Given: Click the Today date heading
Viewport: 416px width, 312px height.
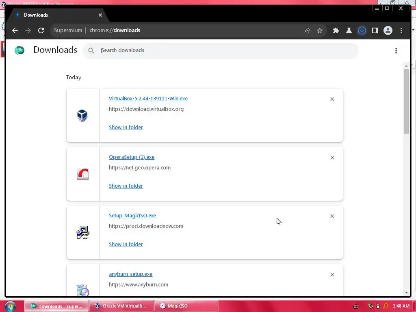Looking at the screenshot, I should coord(74,78).
